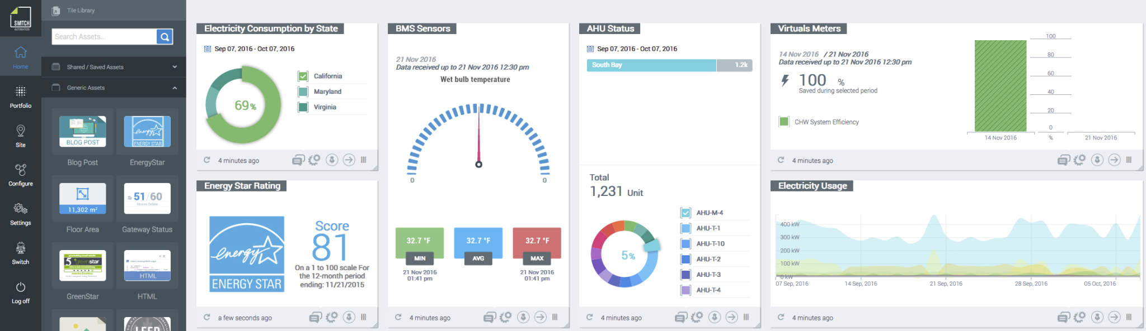Open the Configure section
Image resolution: width=1146 pixels, height=331 pixels.
tap(20, 175)
